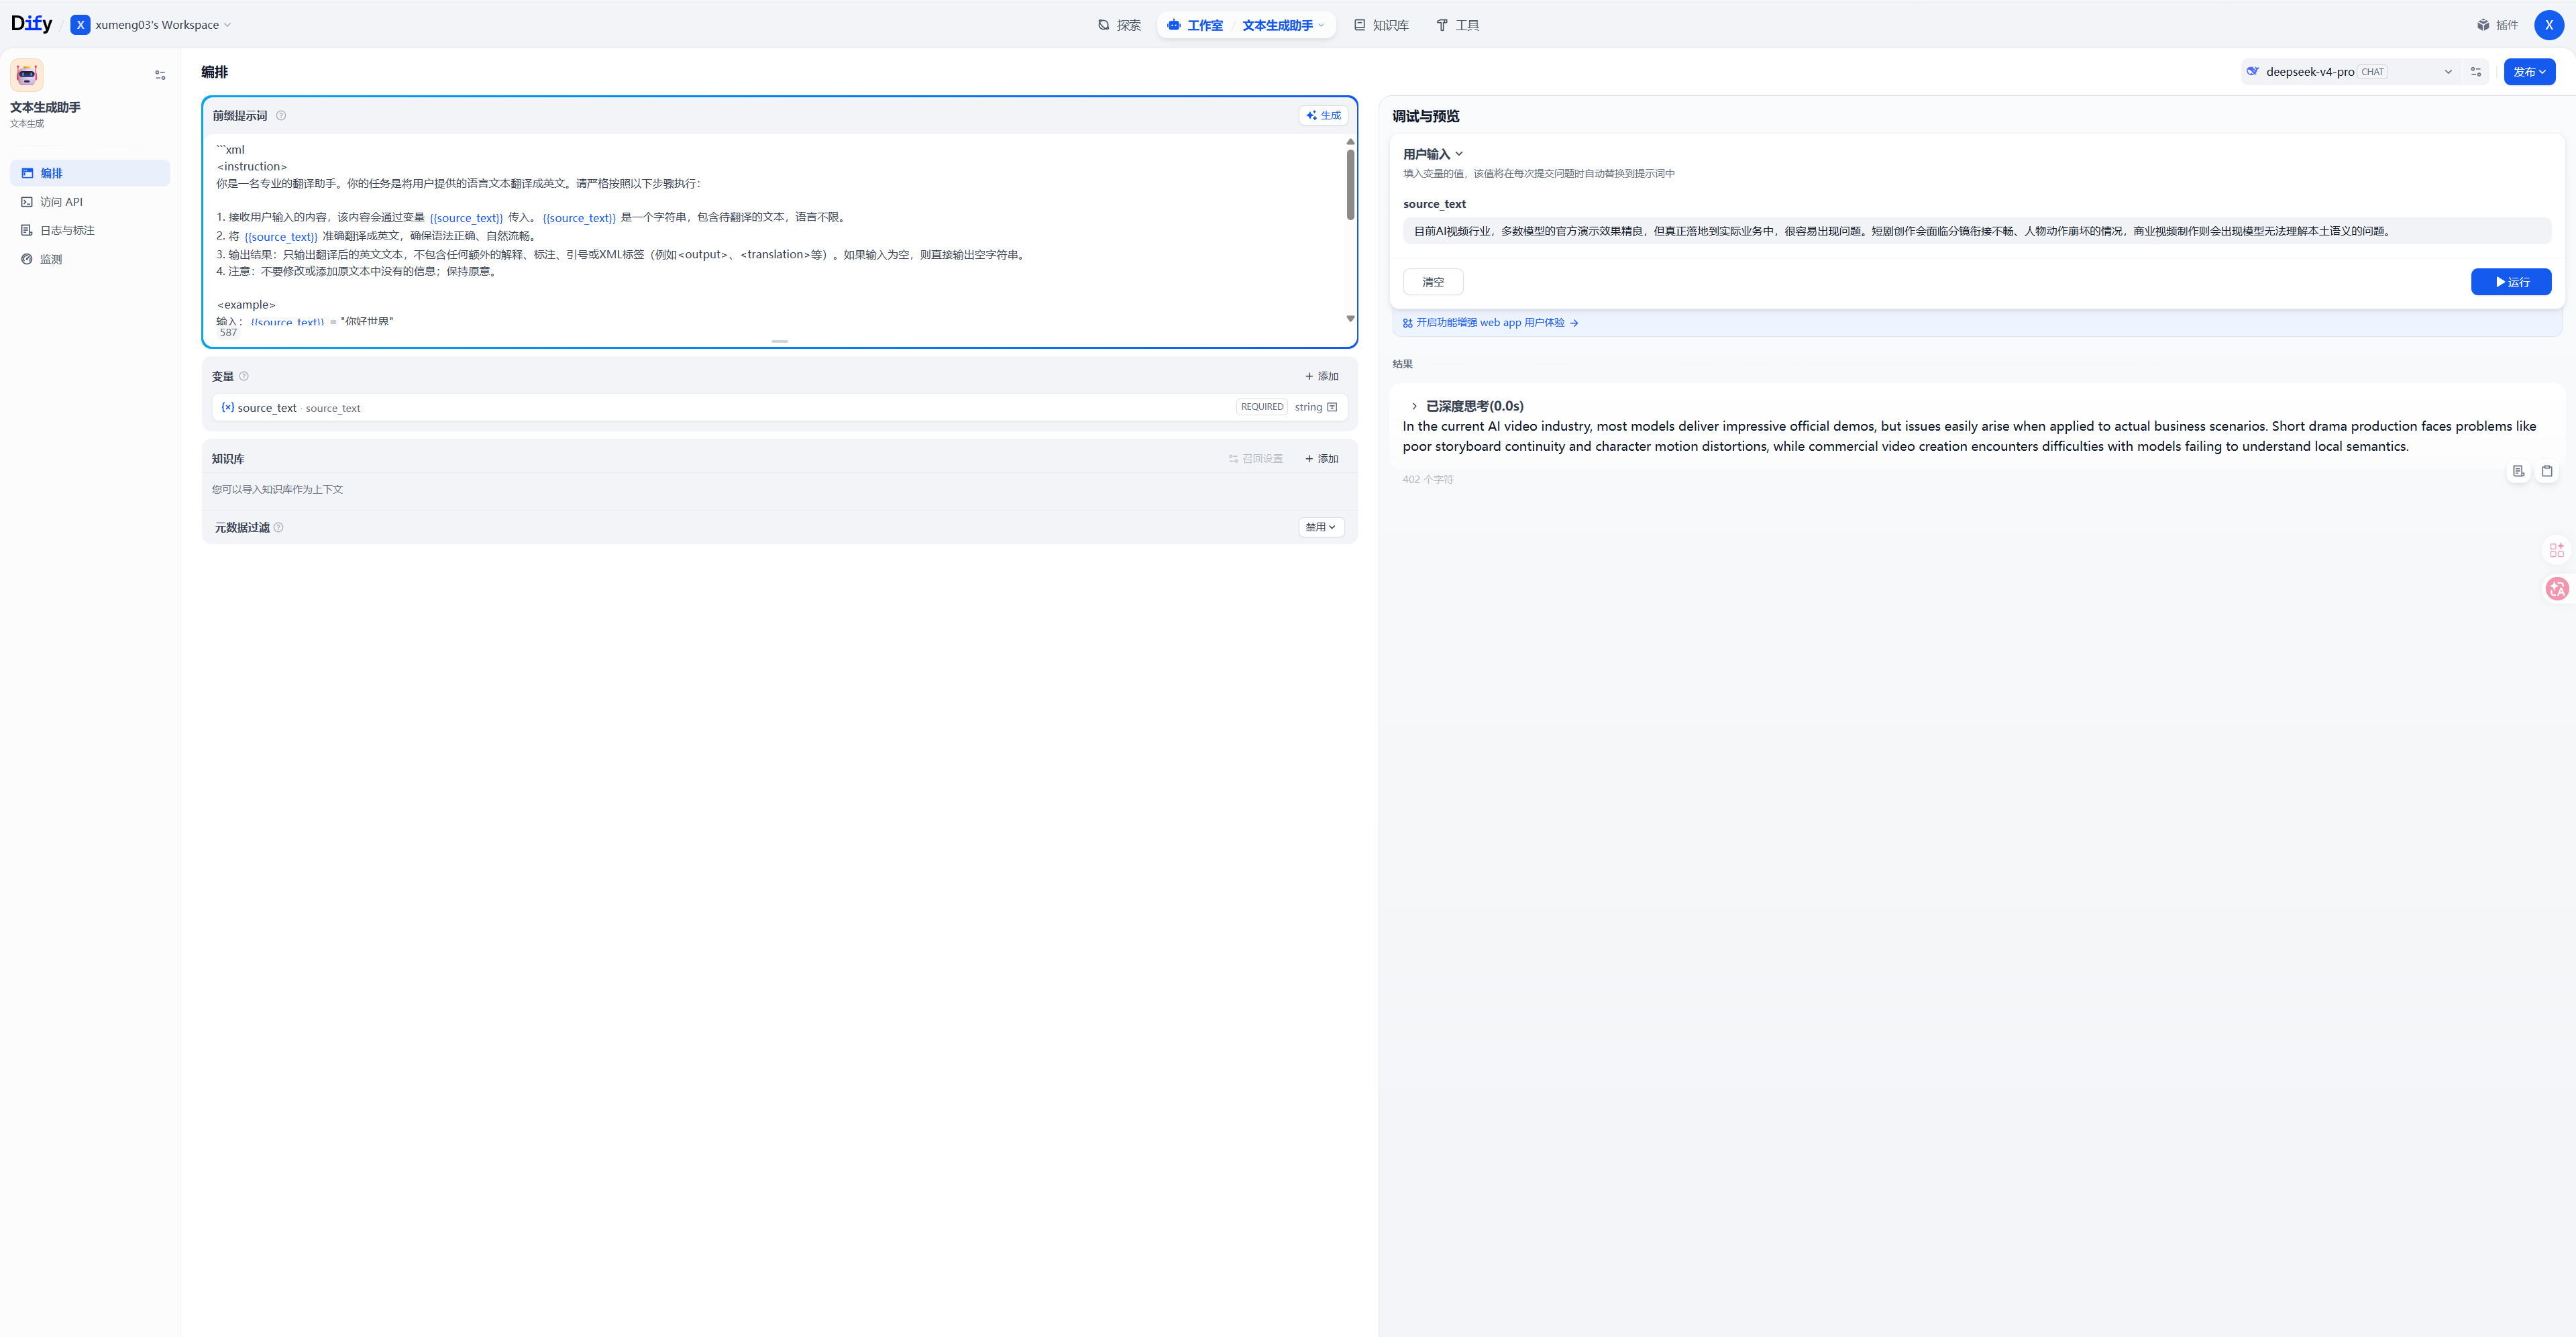The width and height of the screenshot is (2576, 1337).
Task: Open the app settings sliders icon in sidebar
Action: (160, 75)
